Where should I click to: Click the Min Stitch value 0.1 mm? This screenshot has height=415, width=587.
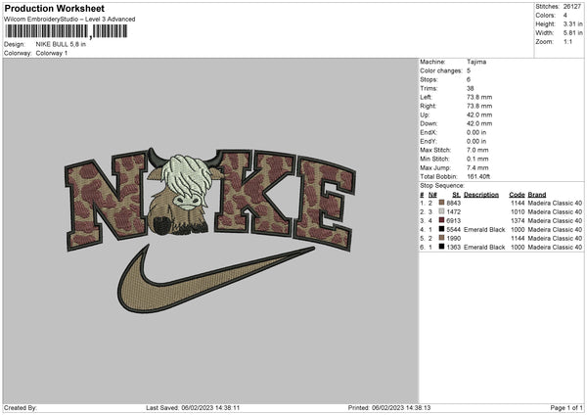coord(477,159)
